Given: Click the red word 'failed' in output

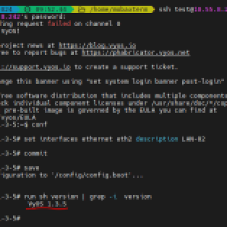Looking at the screenshot, I should coord(59,24).
